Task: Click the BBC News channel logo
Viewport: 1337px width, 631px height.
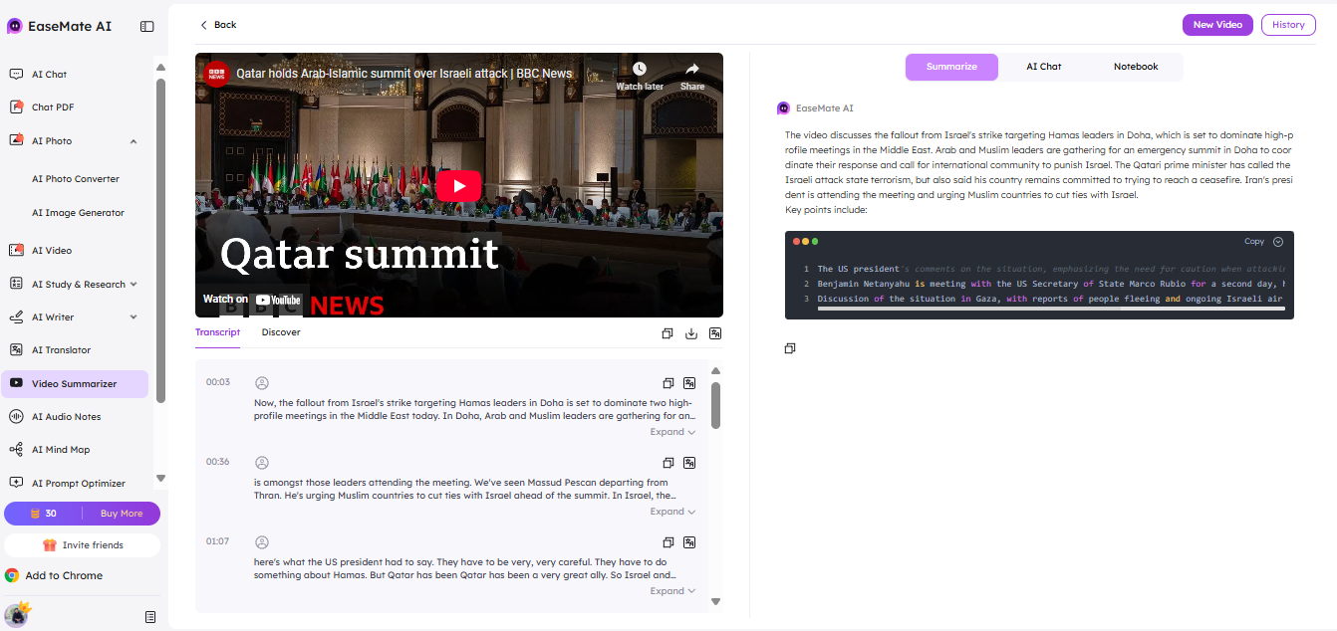Action: click(x=216, y=74)
